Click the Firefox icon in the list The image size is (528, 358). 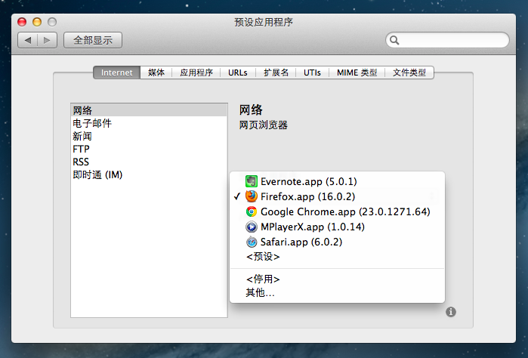[252, 196]
